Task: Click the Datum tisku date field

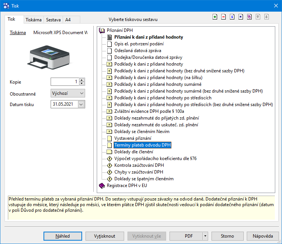Action: point(64,104)
